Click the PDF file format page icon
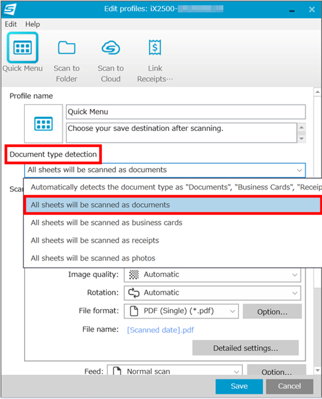This screenshot has height=399, width=322. coord(134,311)
